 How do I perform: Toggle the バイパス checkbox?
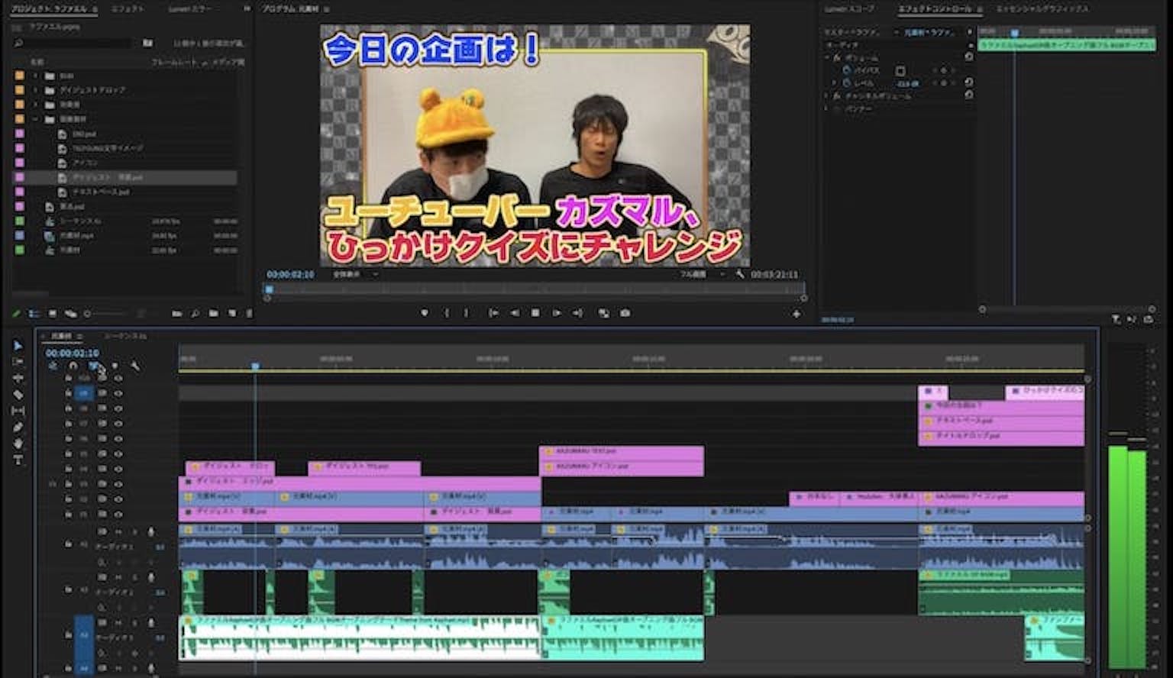[900, 70]
